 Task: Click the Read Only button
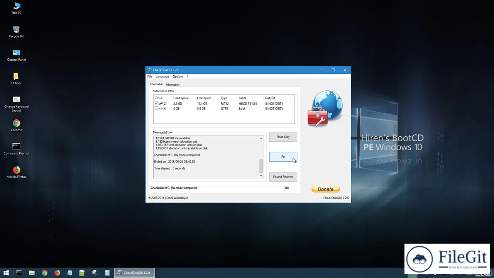click(283, 137)
